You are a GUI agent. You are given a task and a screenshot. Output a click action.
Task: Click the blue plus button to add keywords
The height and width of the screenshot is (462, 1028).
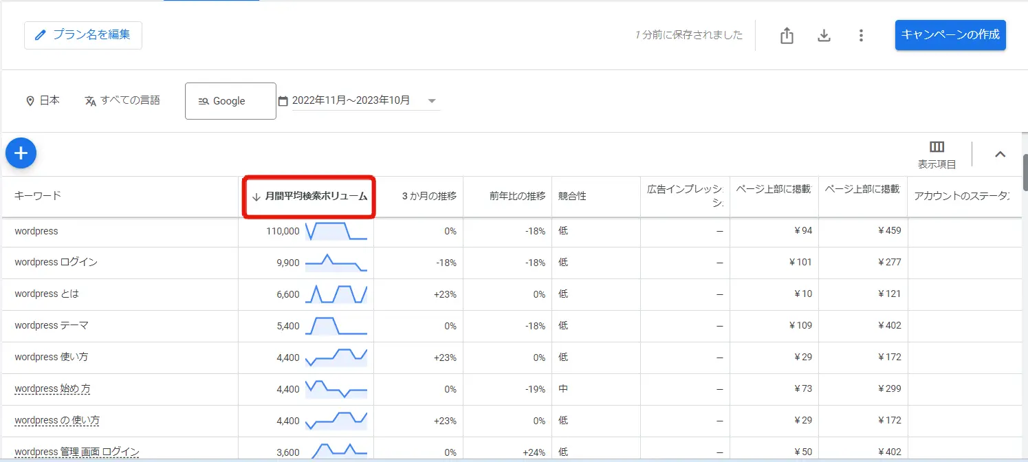click(21, 153)
